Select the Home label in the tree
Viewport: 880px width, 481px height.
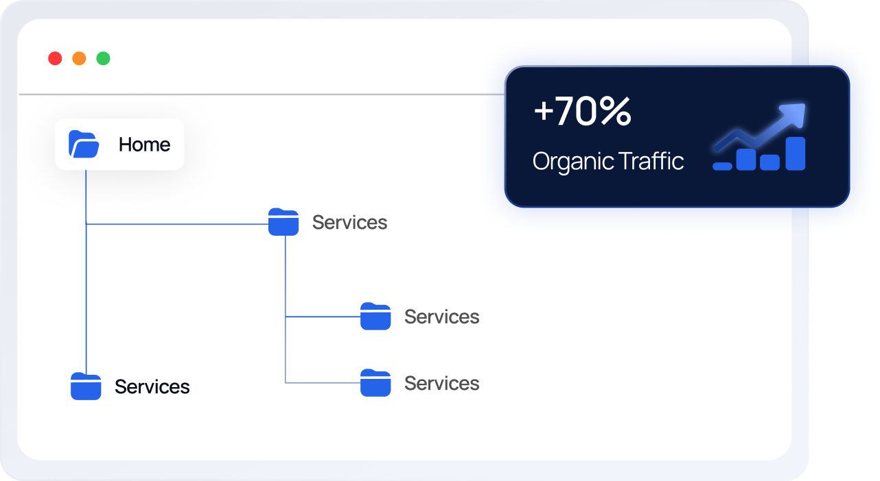click(144, 145)
